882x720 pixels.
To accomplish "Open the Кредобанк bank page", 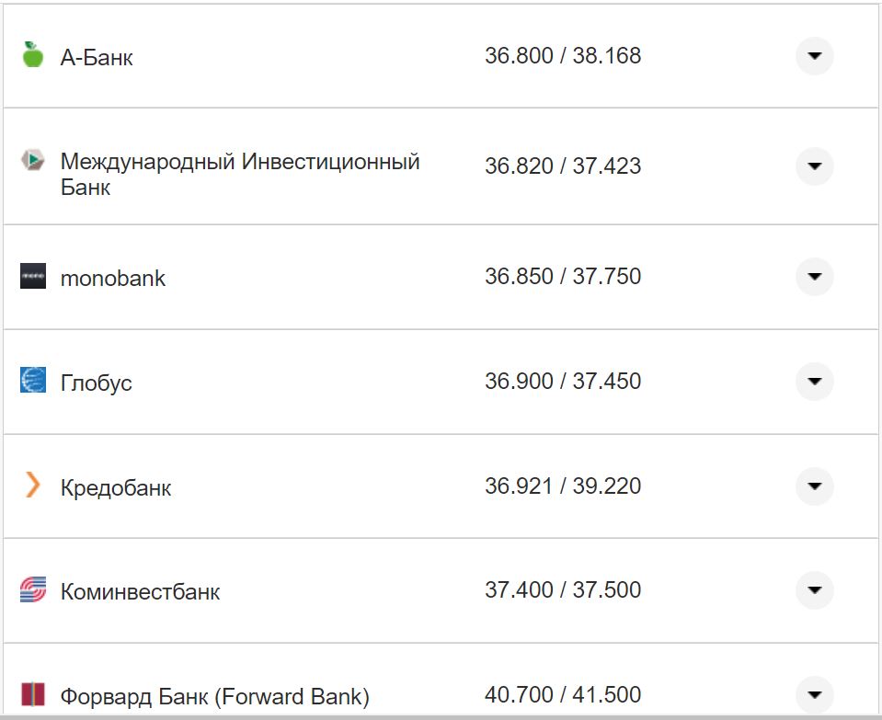I will coord(114,487).
